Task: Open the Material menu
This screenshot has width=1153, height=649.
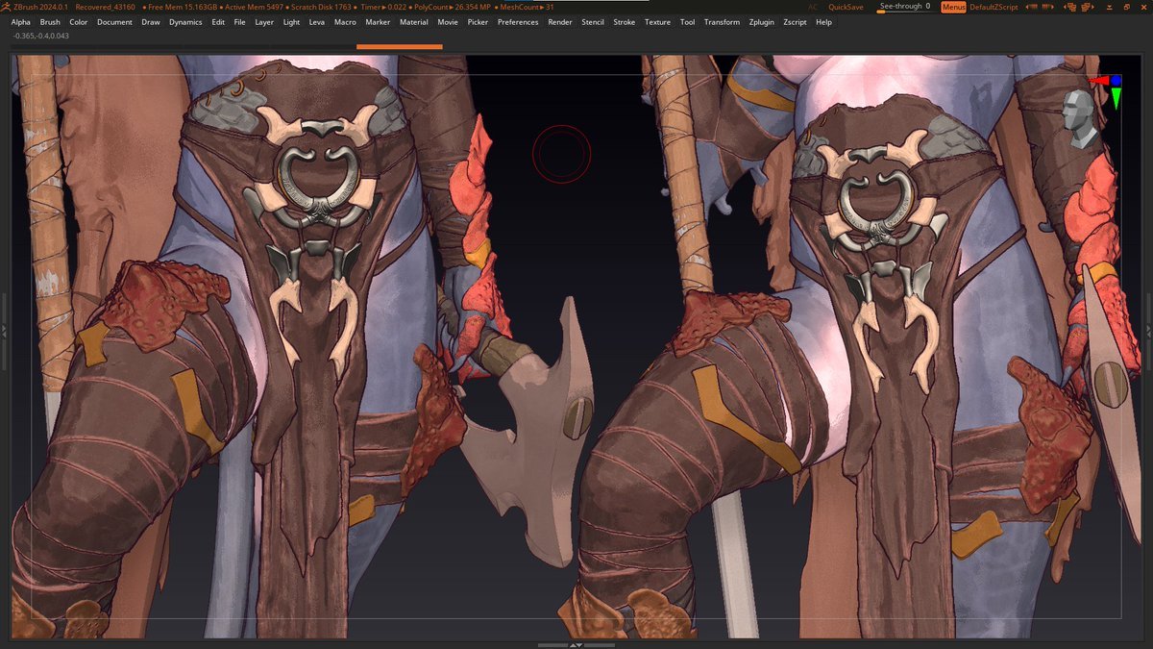Action: (413, 22)
